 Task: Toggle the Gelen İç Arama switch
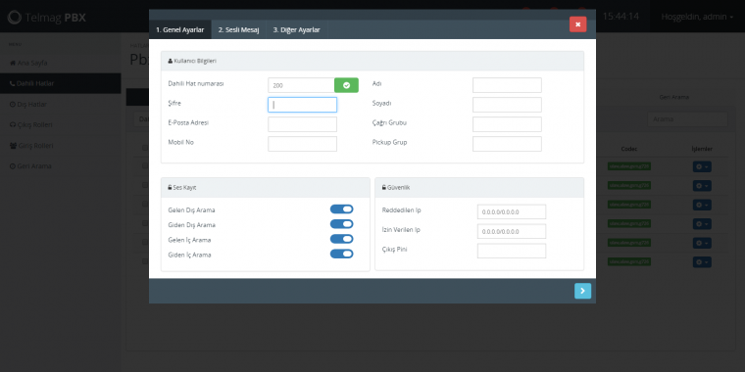[341, 239]
